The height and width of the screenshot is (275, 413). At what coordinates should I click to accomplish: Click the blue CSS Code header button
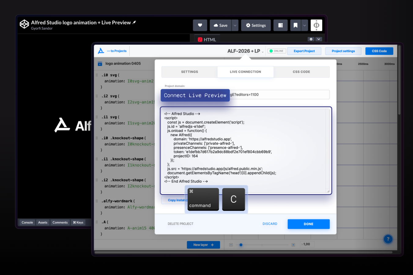point(379,51)
